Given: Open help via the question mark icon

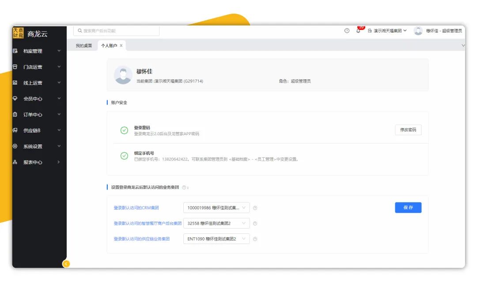Looking at the screenshot, I should coord(347,31).
